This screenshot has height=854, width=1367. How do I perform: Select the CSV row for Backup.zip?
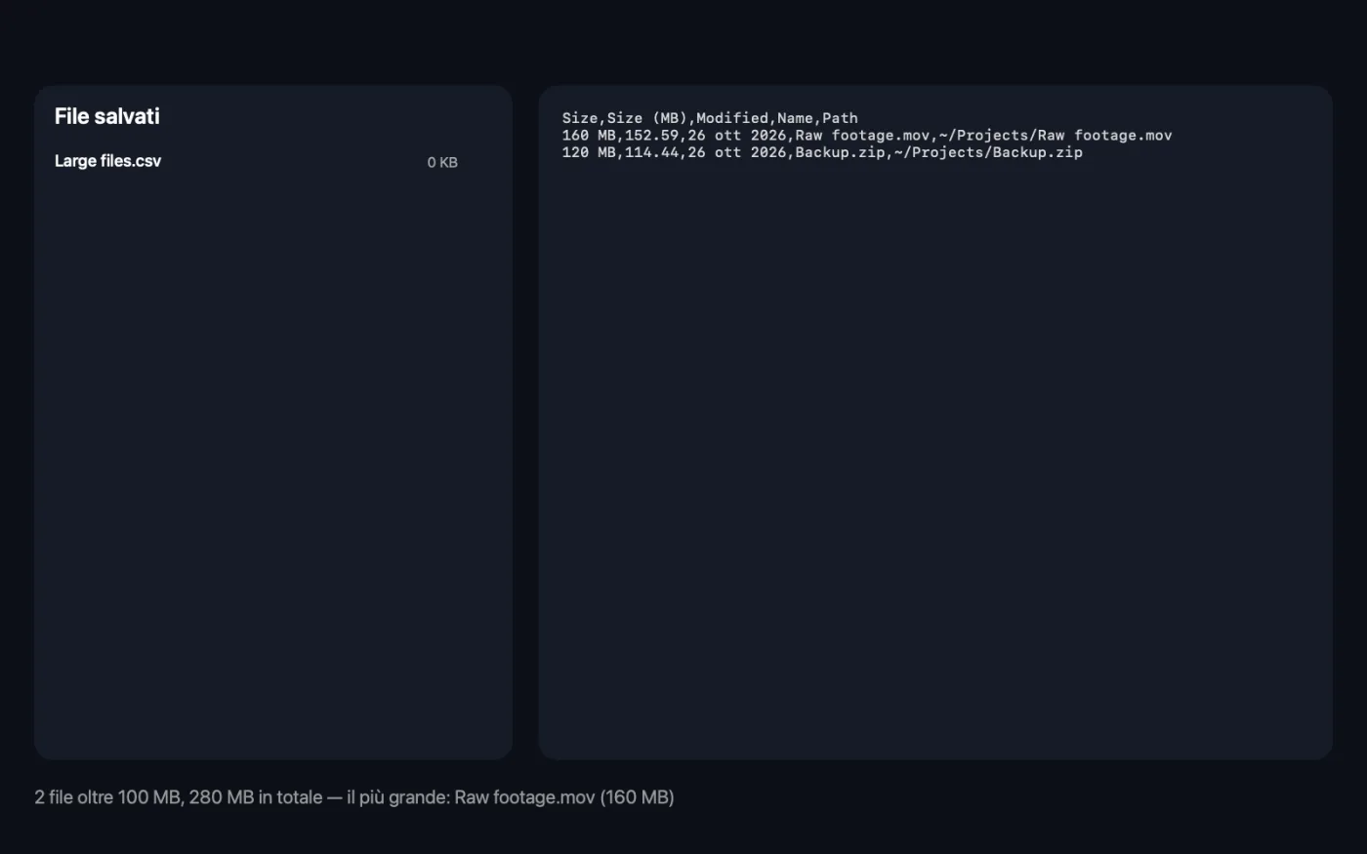(x=822, y=153)
